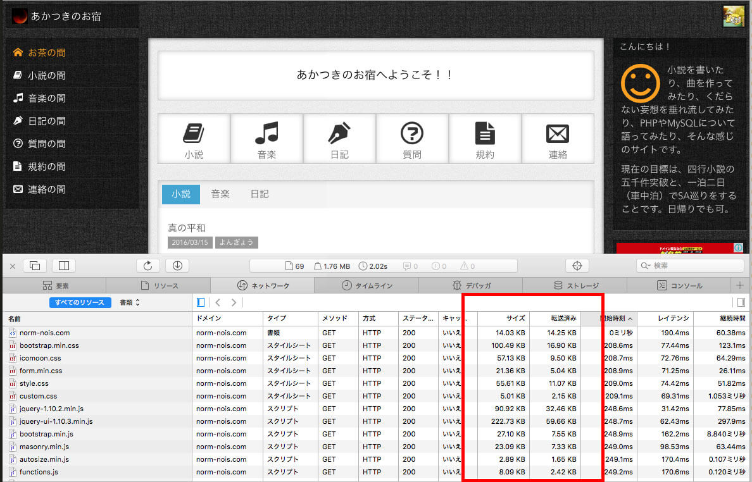Sort by the 開始時刻 column header
The width and height of the screenshot is (752, 482).
pyautogui.click(x=617, y=318)
